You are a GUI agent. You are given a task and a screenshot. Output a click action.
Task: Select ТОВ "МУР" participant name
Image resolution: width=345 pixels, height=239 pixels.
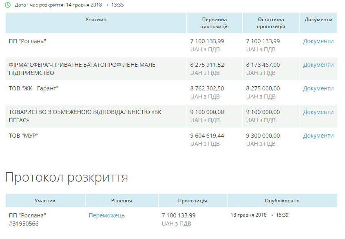pos(23,136)
